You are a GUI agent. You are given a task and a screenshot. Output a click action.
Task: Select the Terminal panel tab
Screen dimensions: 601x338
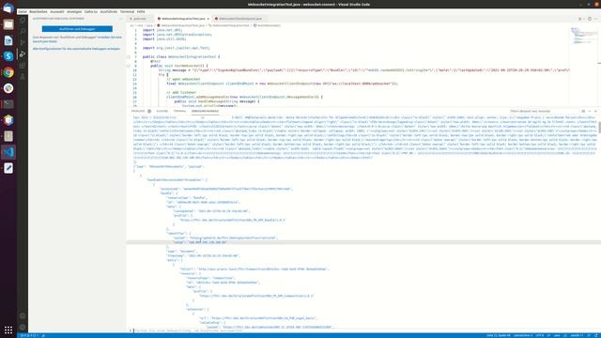pyautogui.click(x=179, y=111)
